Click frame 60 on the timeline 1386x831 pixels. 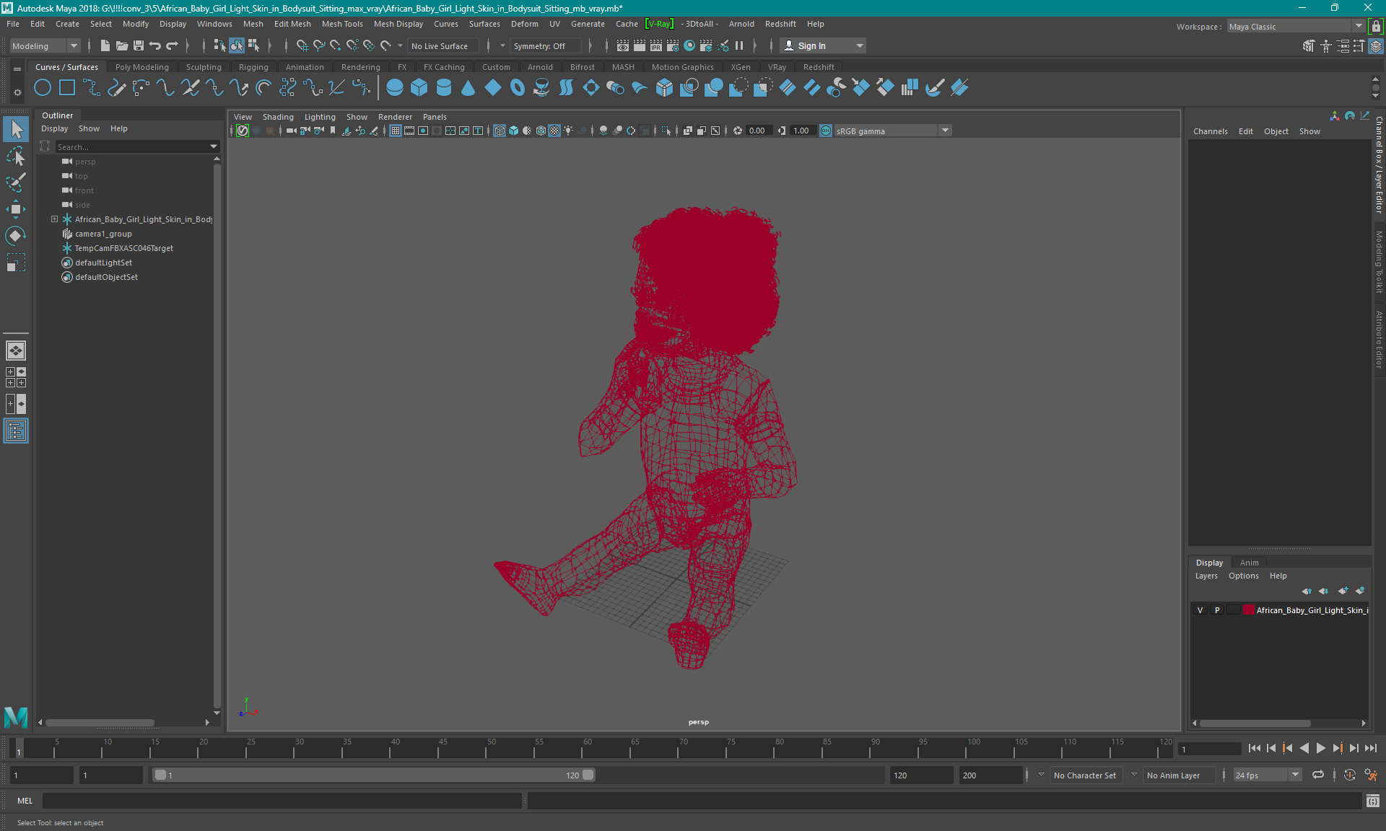(582, 749)
